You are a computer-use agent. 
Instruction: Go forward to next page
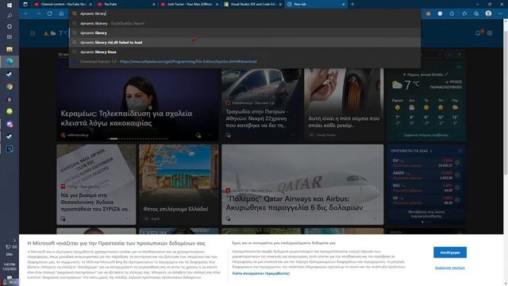pos(38,14)
